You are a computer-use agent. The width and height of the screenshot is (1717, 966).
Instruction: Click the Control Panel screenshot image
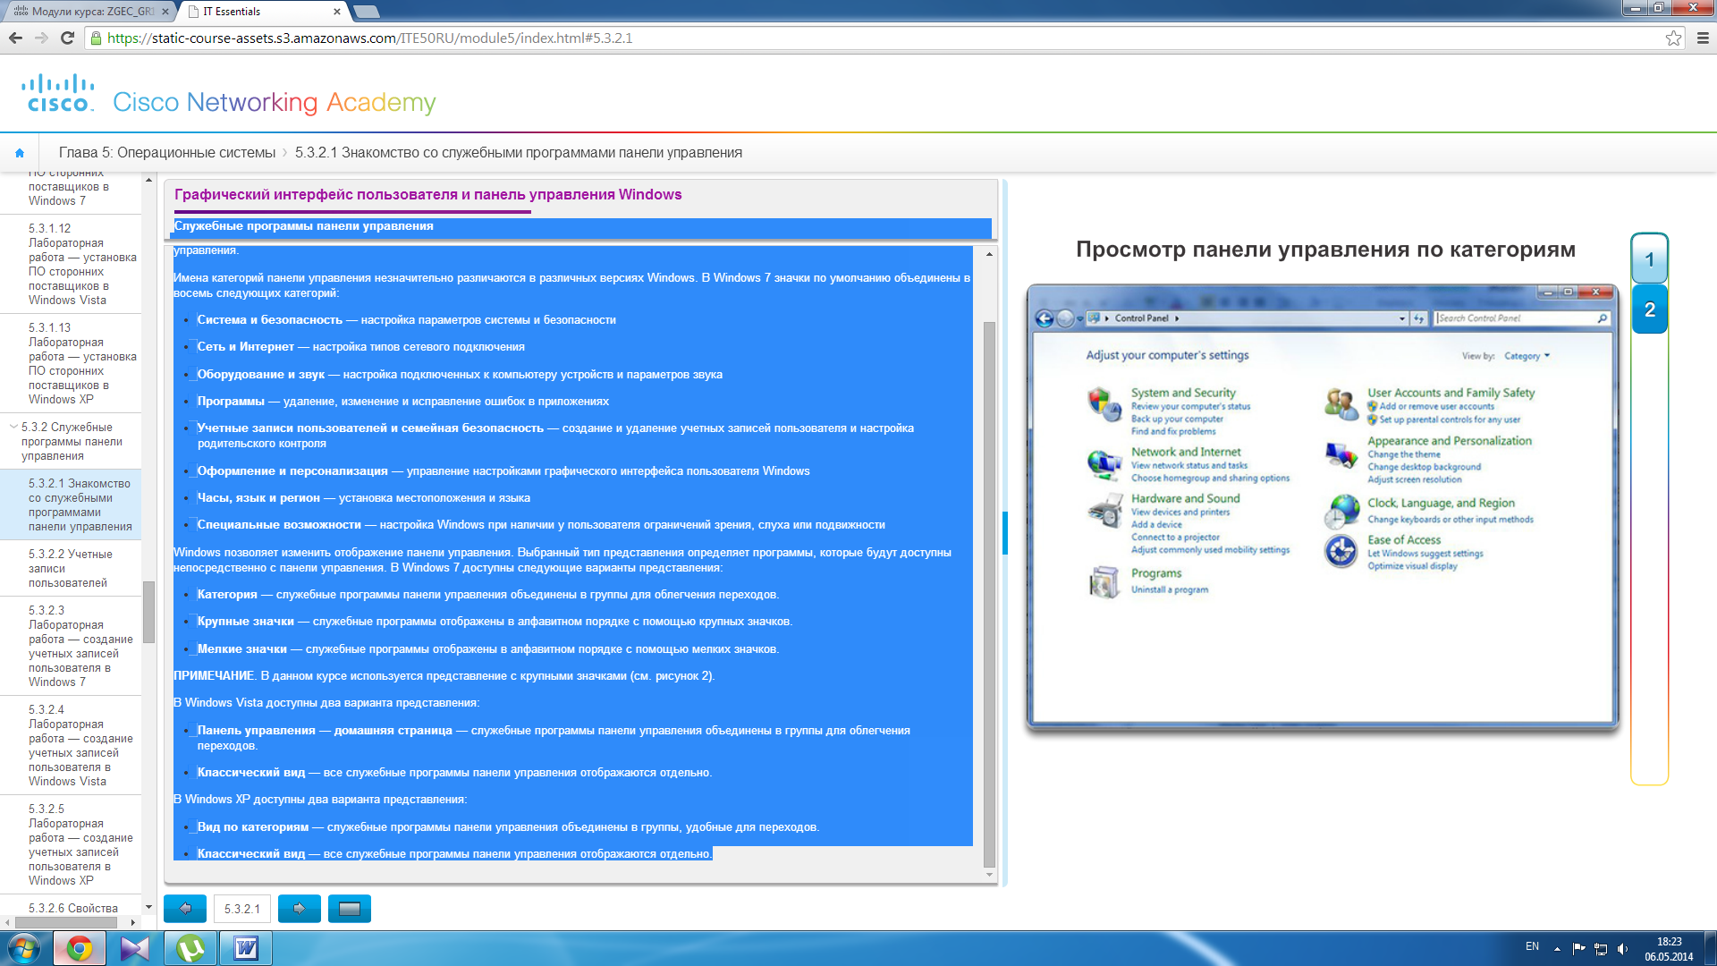tap(1323, 507)
